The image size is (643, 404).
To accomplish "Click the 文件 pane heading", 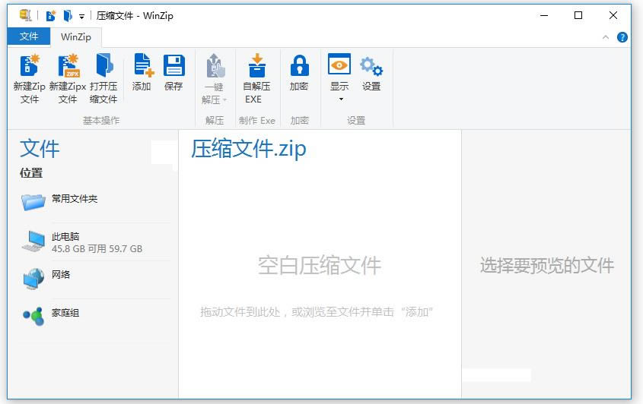I will tap(40, 148).
